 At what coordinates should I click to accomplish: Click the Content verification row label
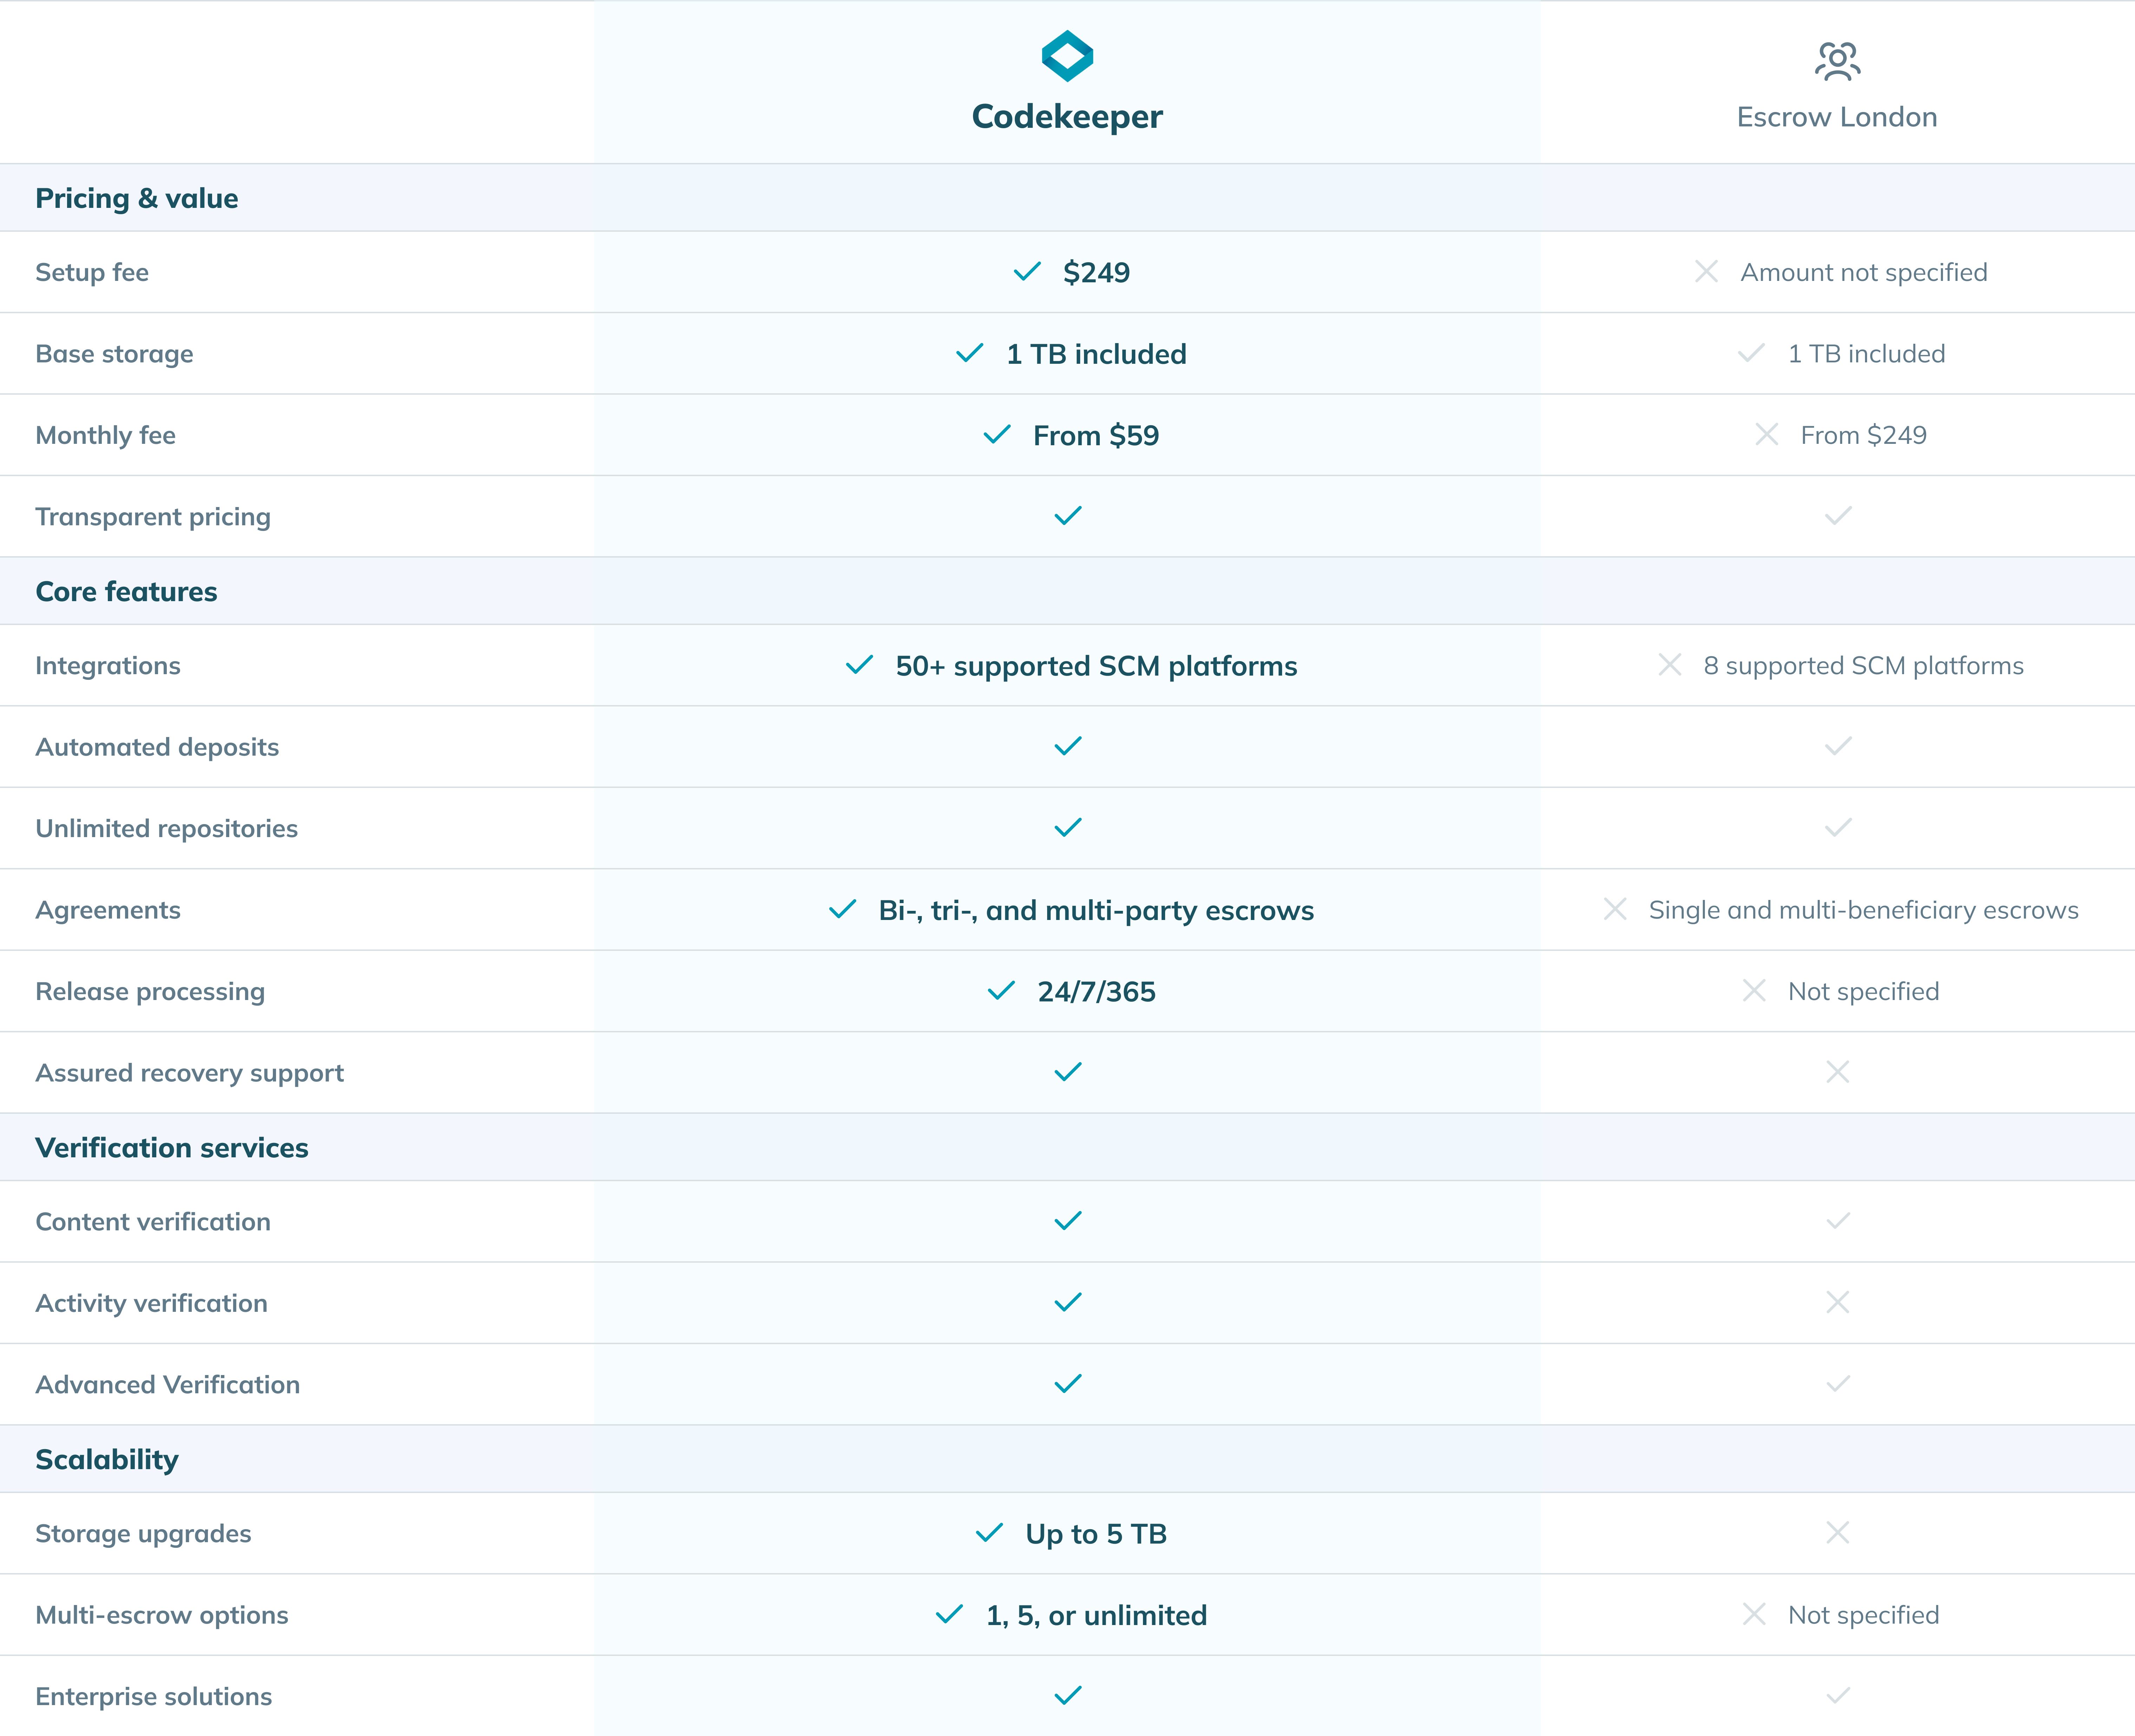[x=153, y=1222]
